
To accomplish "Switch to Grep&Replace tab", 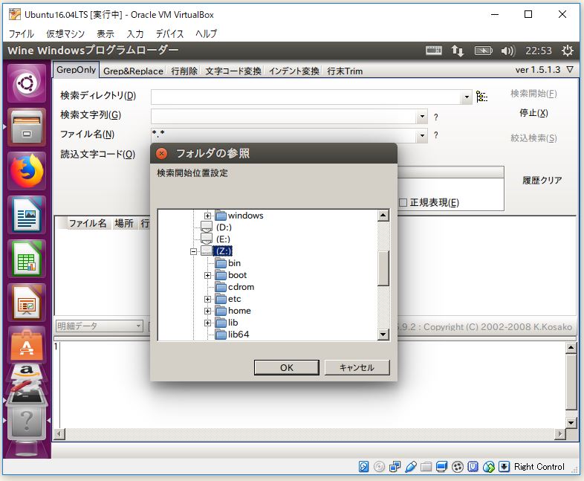I will click(133, 71).
